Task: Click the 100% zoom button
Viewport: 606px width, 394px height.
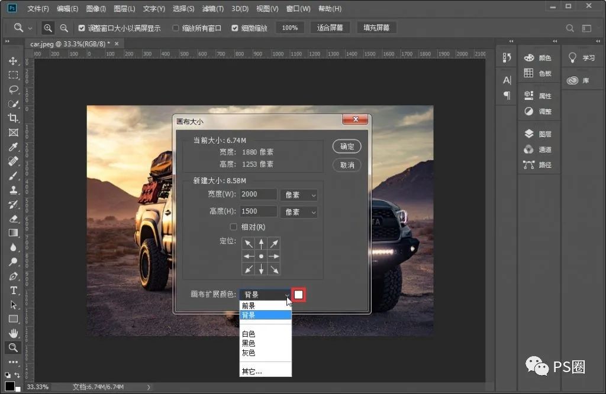Action: (x=290, y=28)
